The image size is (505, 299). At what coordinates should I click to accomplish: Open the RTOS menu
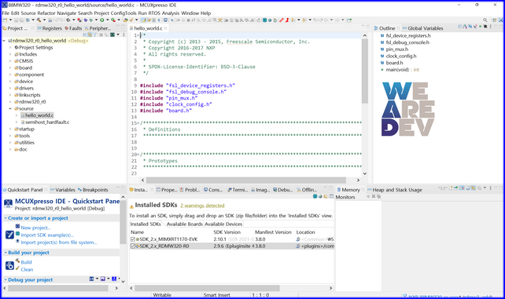[154, 13]
